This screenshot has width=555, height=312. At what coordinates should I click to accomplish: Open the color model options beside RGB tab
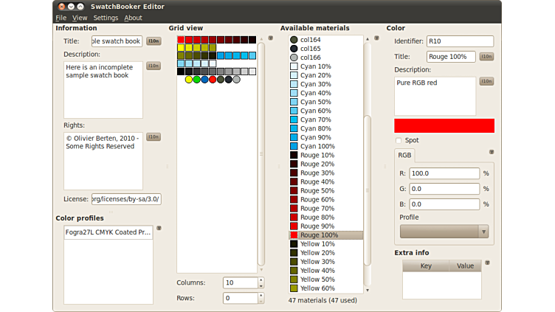[x=492, y=152]
